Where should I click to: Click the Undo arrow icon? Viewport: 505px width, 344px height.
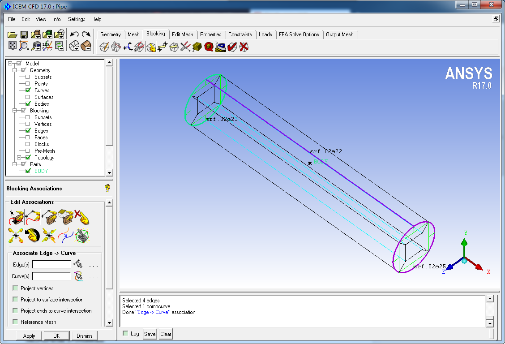[74, 34]
